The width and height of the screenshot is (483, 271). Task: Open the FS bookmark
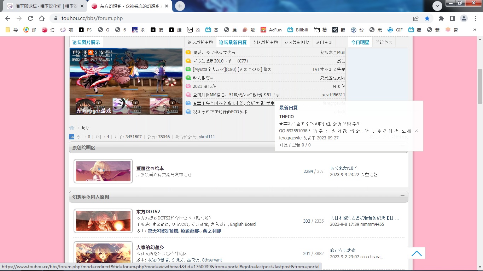point(85,30)
